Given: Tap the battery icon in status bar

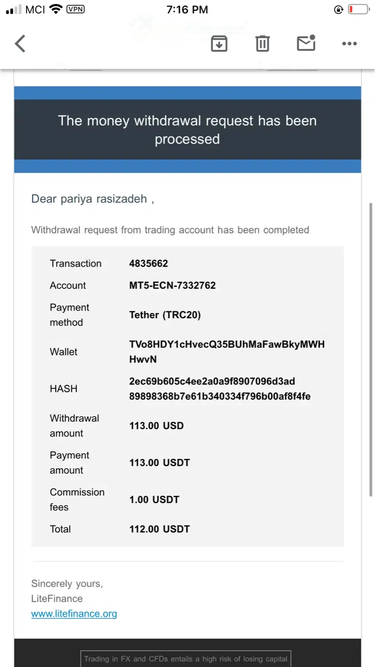Looking at the screenshot, I should pyautogui.click(x=359, y=9).
